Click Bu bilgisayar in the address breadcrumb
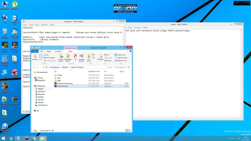Image resolution: width=251 pixels, height=141 pixels. pos(55,67)
